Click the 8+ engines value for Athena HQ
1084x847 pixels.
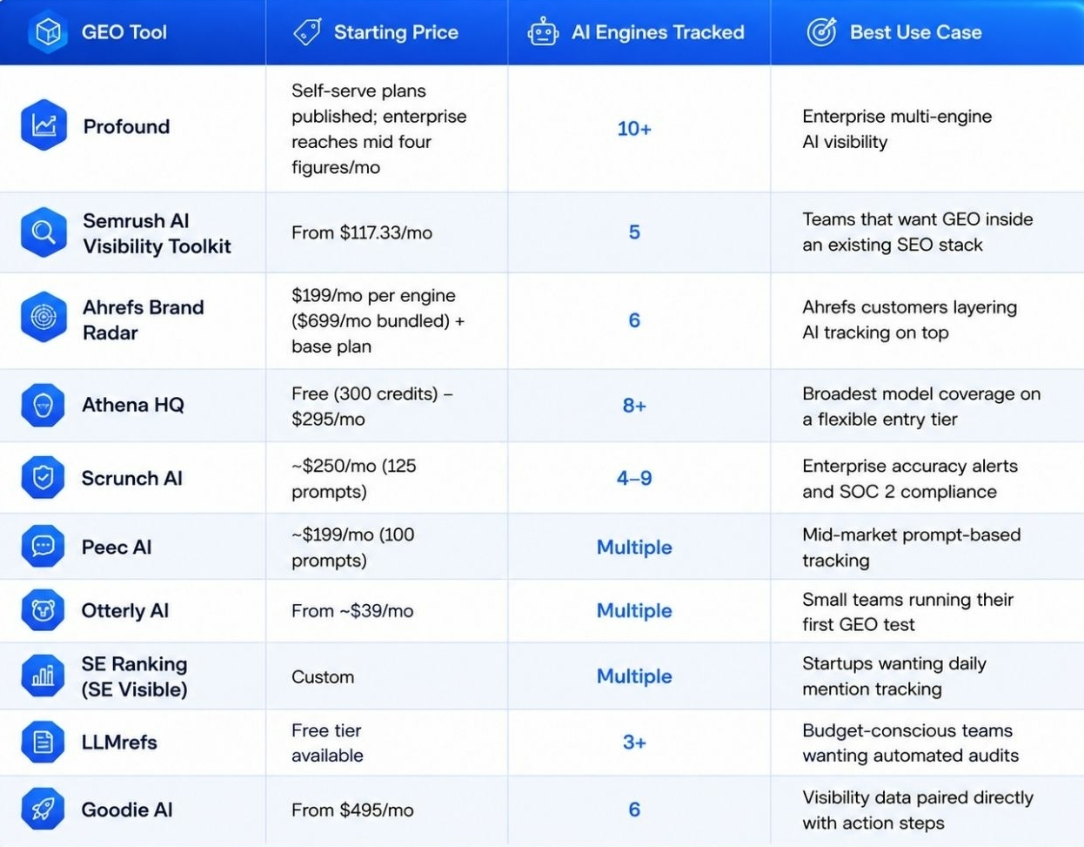pos(634,406)
